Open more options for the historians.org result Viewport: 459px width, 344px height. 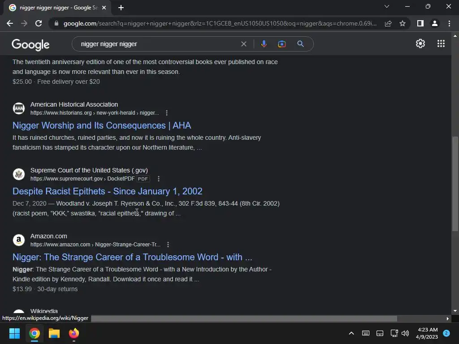coord(167,113)
